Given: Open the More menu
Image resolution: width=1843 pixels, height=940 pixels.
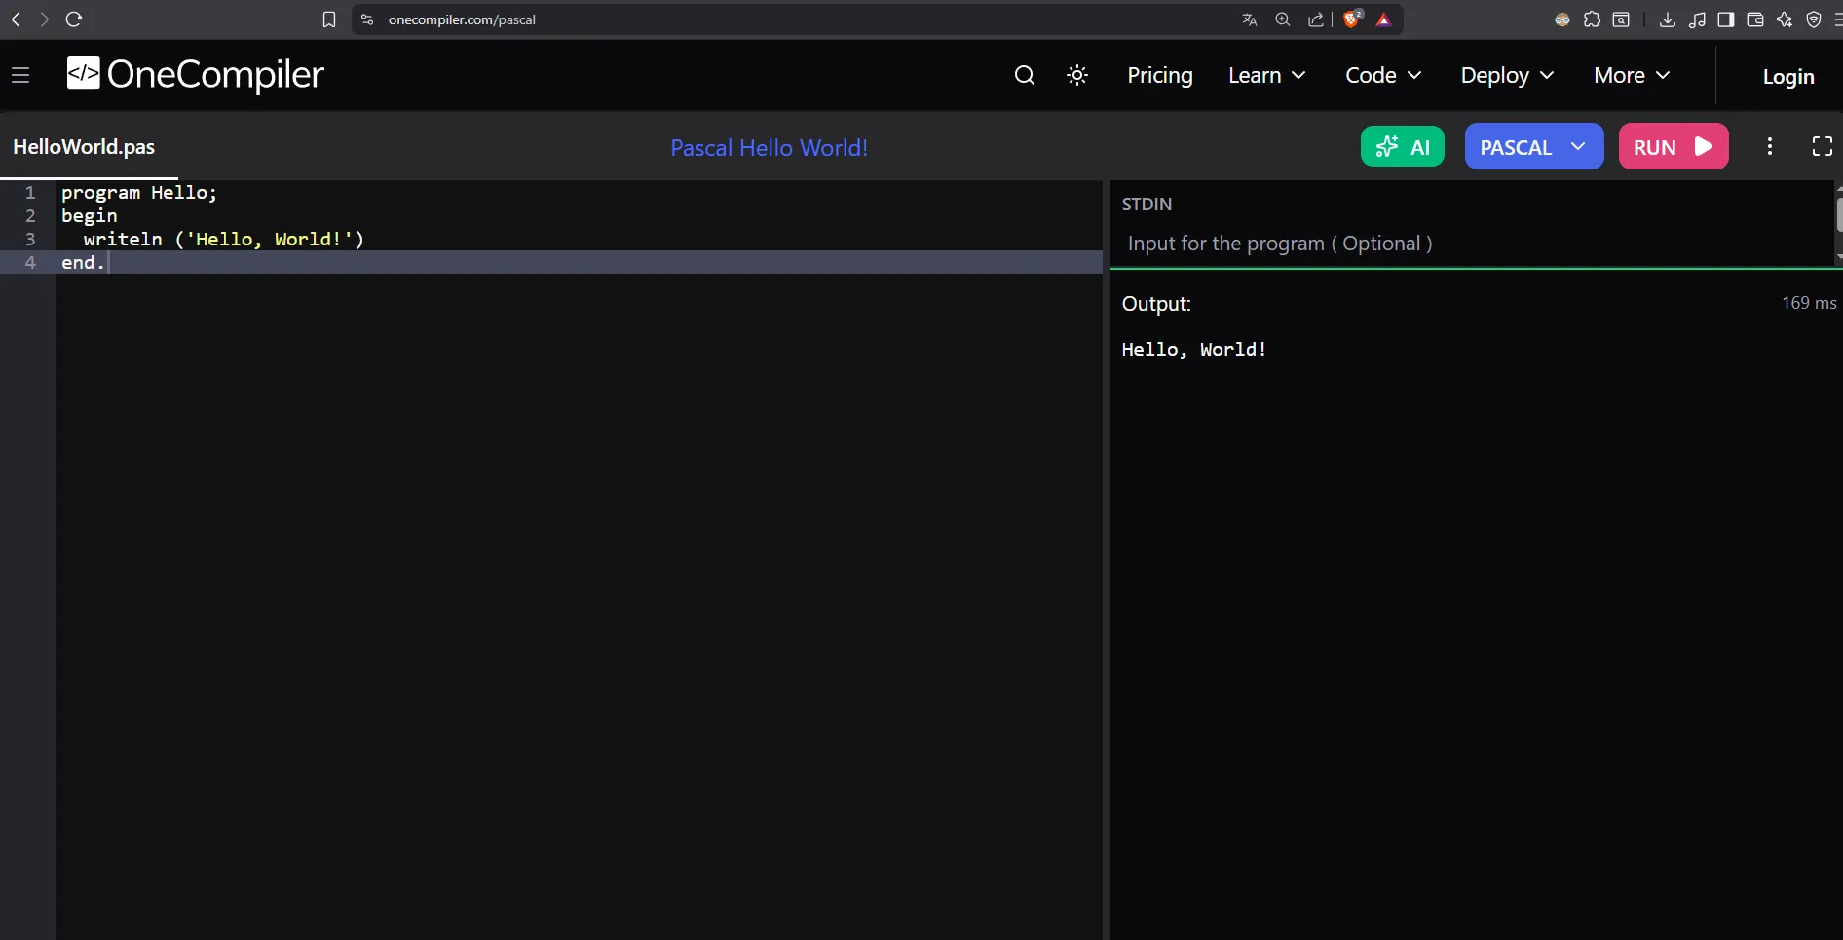Looking at the screenshot, I should coord(1631,75).
